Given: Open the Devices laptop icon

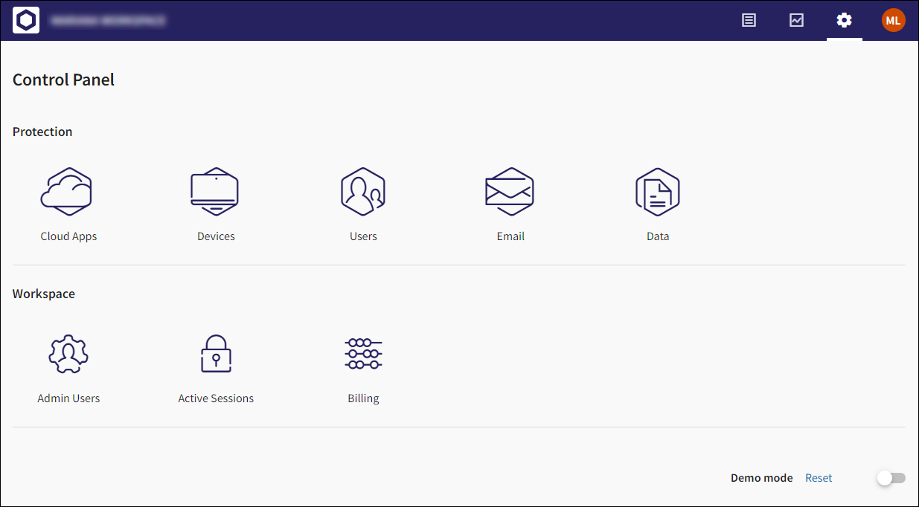Looking at the screenshot, I should tap(215, 192).
